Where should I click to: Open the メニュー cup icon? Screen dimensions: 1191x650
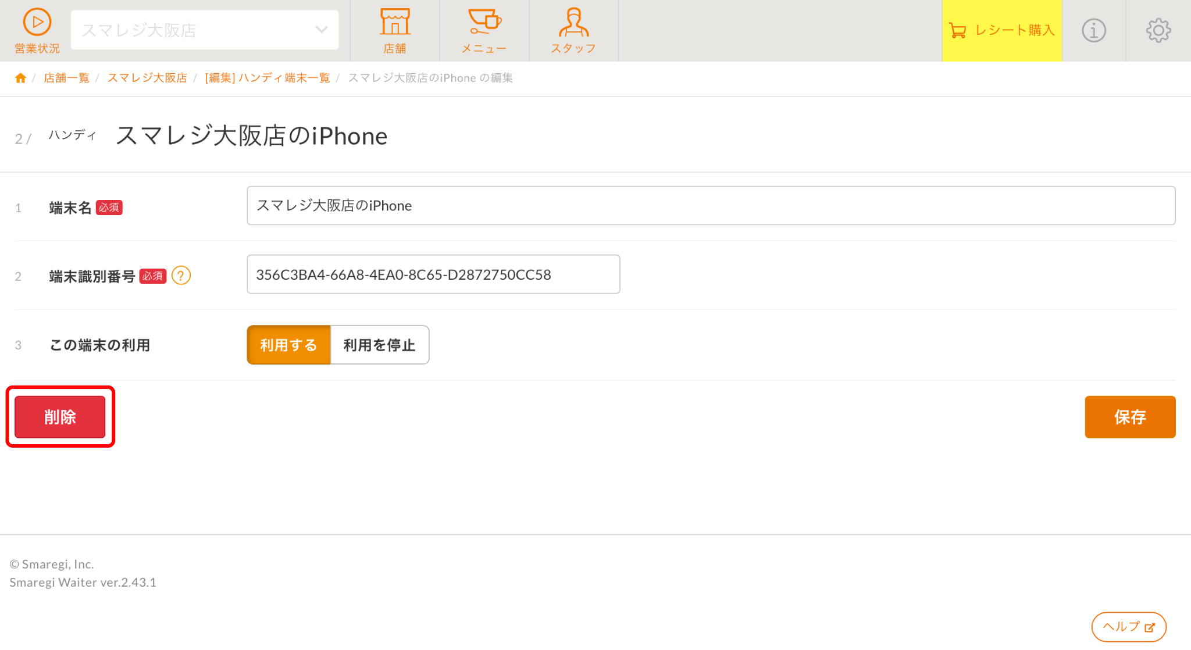click(x=484, y=23)
